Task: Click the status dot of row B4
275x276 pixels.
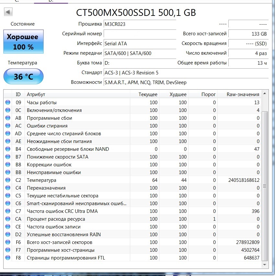Action: pyautogui.click(x=8, y=149)
